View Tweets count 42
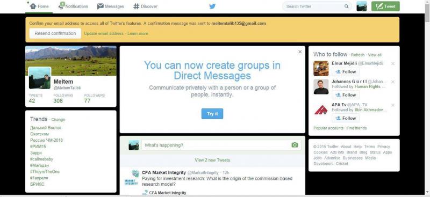 [x=32, y=100]
